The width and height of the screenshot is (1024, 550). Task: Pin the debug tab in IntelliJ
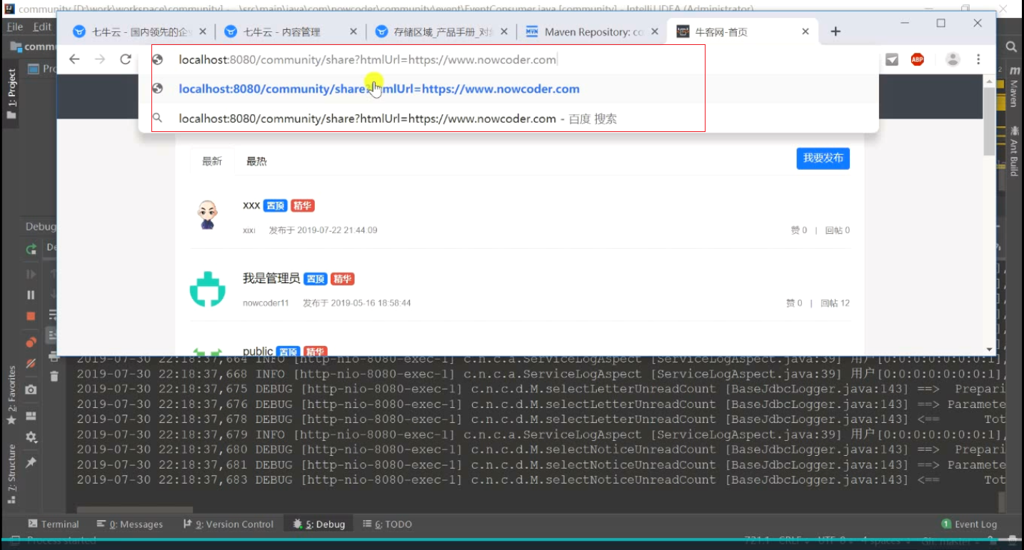31,463
